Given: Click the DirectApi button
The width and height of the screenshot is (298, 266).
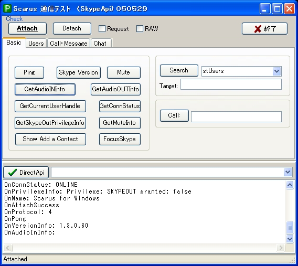Looking at the screenshot, I should [26, 173].
